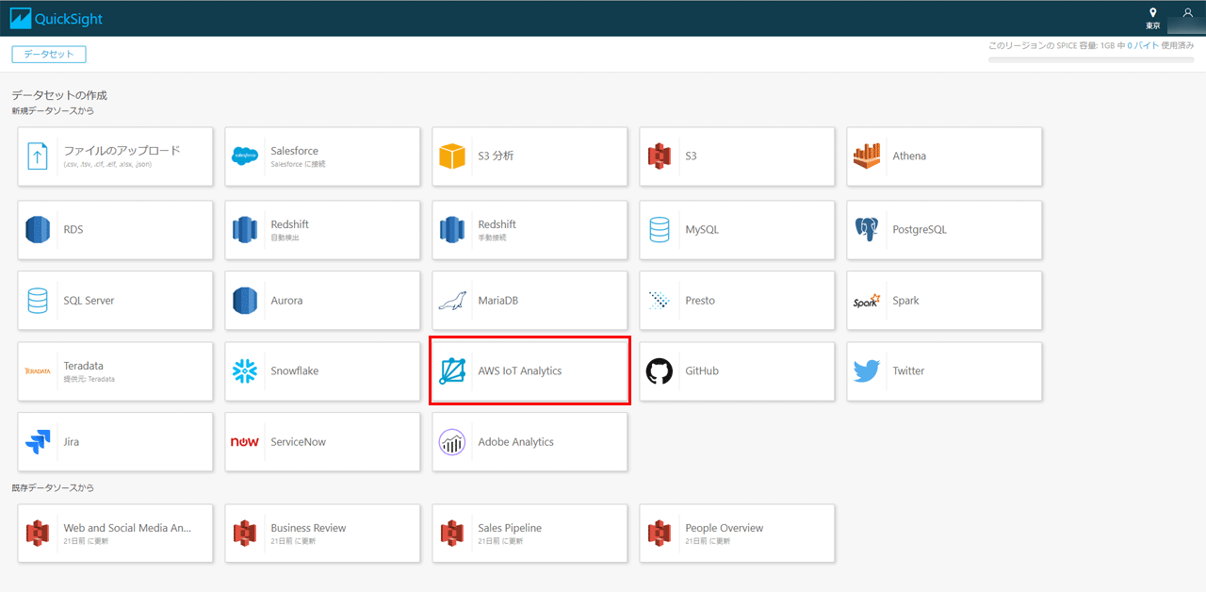Click the Twitter bird icon
This screenshot has height=592, width=1206.
pos(866,371)
